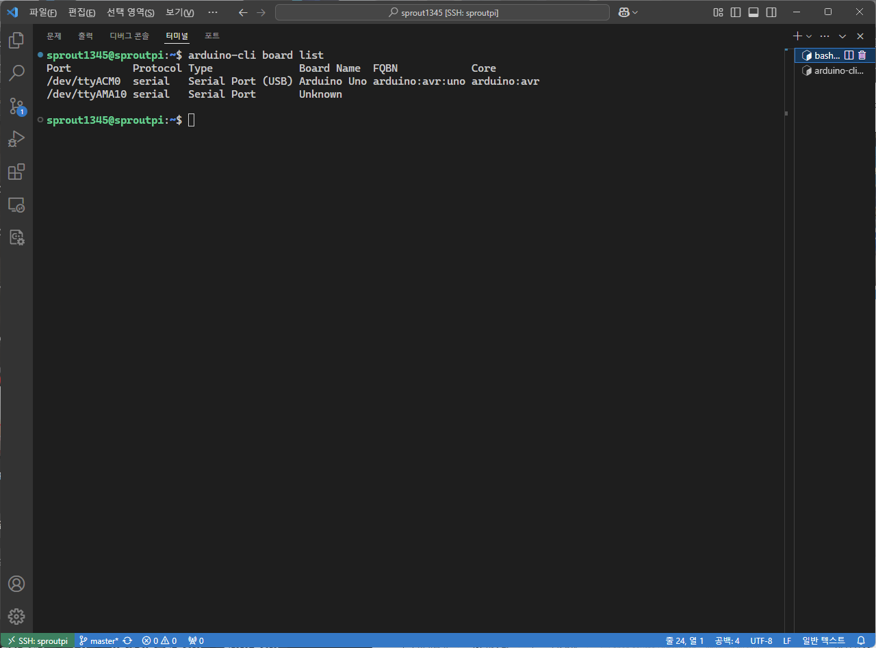Split the bash terminal
The image size is (876, 648).
click(849, 55)
